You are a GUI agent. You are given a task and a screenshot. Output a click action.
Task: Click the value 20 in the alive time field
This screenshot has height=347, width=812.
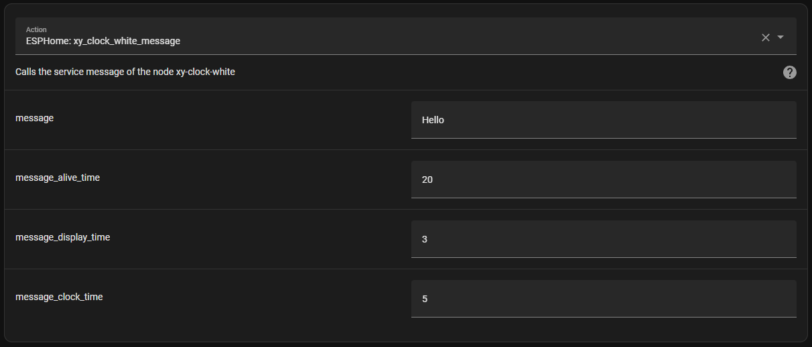pyautogui.click(x=427, y=180)
